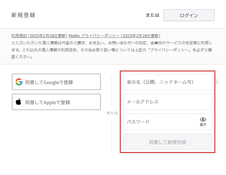226x175 pixels.
Task: Click the 表示 label under the eye icon
Action: (x=203, y=125)
